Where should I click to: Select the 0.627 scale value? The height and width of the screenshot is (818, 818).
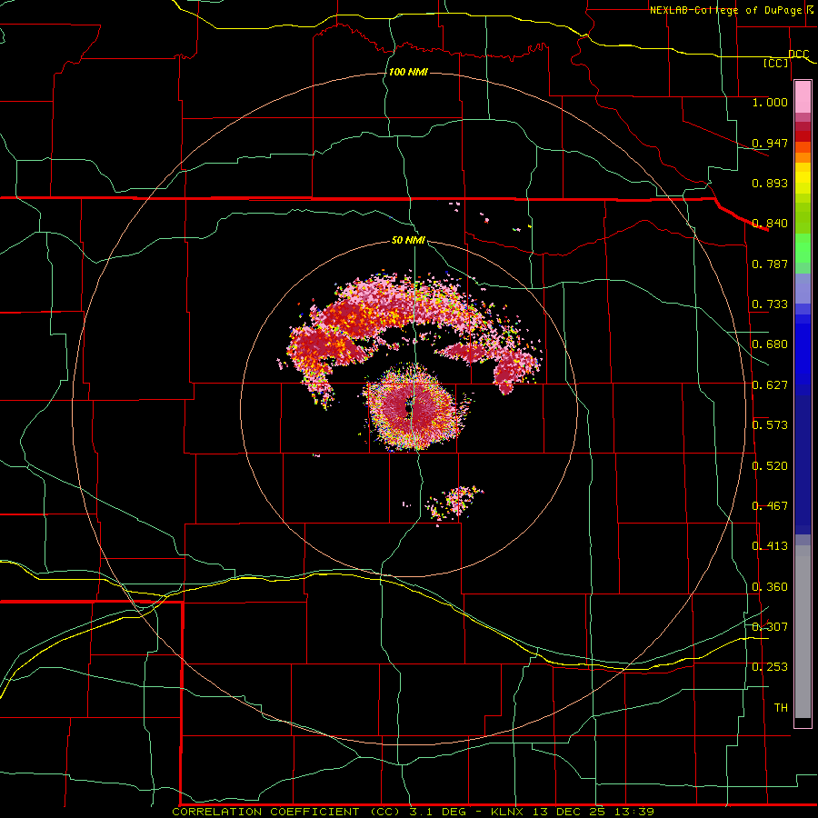[x=770, y=385]
